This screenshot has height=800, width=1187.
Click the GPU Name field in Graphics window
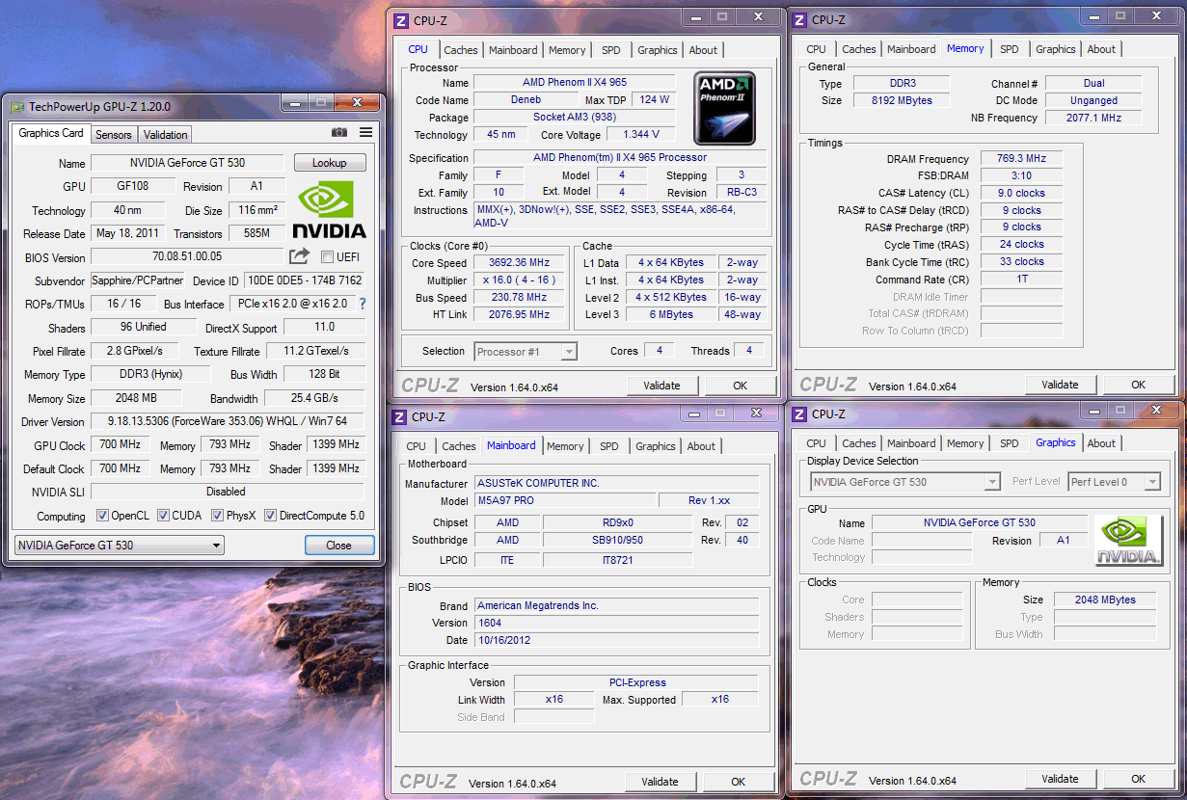click(x=979, y=522)
